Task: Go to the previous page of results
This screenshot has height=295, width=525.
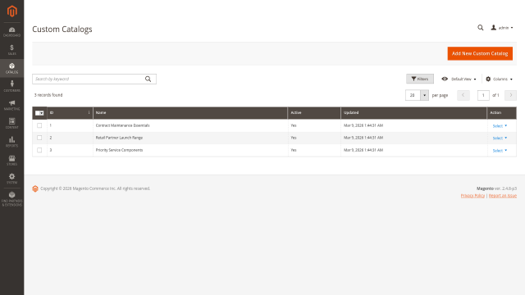Action: [x=463, y=95]
